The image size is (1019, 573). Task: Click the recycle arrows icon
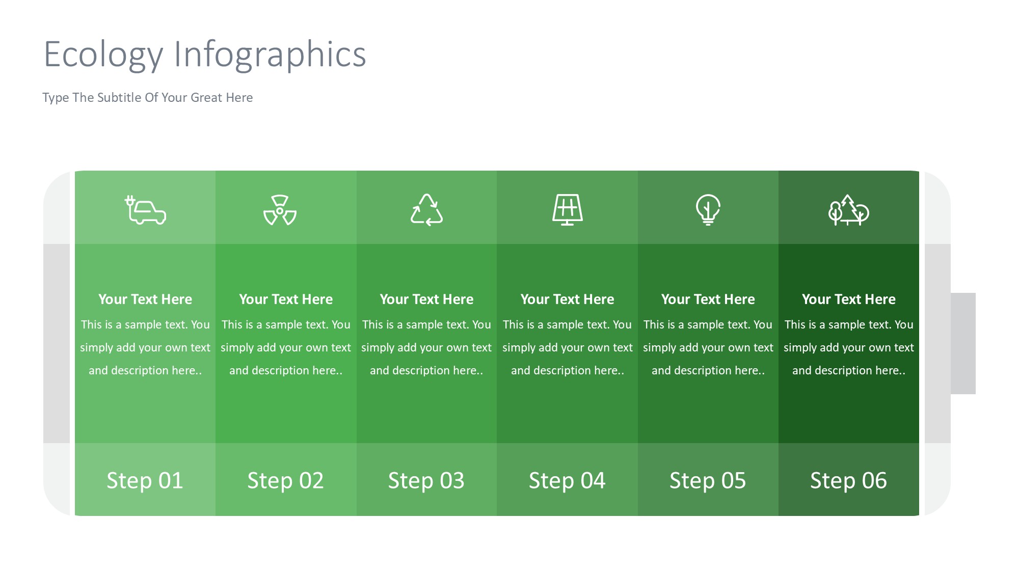[427, 210]
